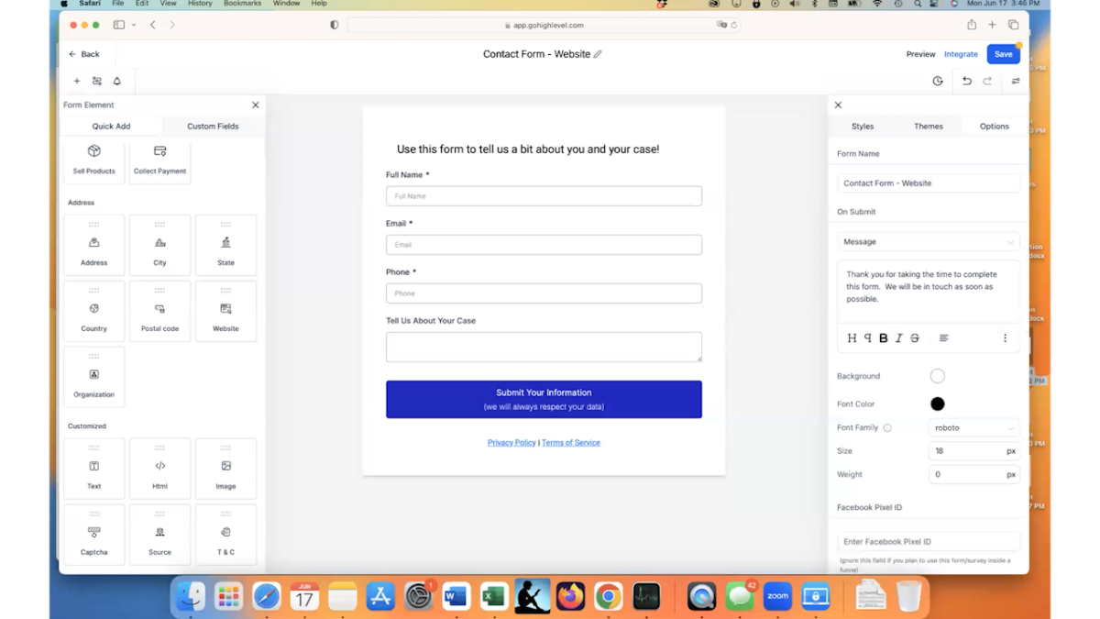Add a T & C element
The image size is (1100, 619).
coord(225,535)
